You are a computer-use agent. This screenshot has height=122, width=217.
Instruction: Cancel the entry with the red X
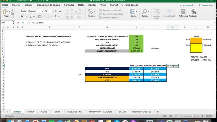18,23
